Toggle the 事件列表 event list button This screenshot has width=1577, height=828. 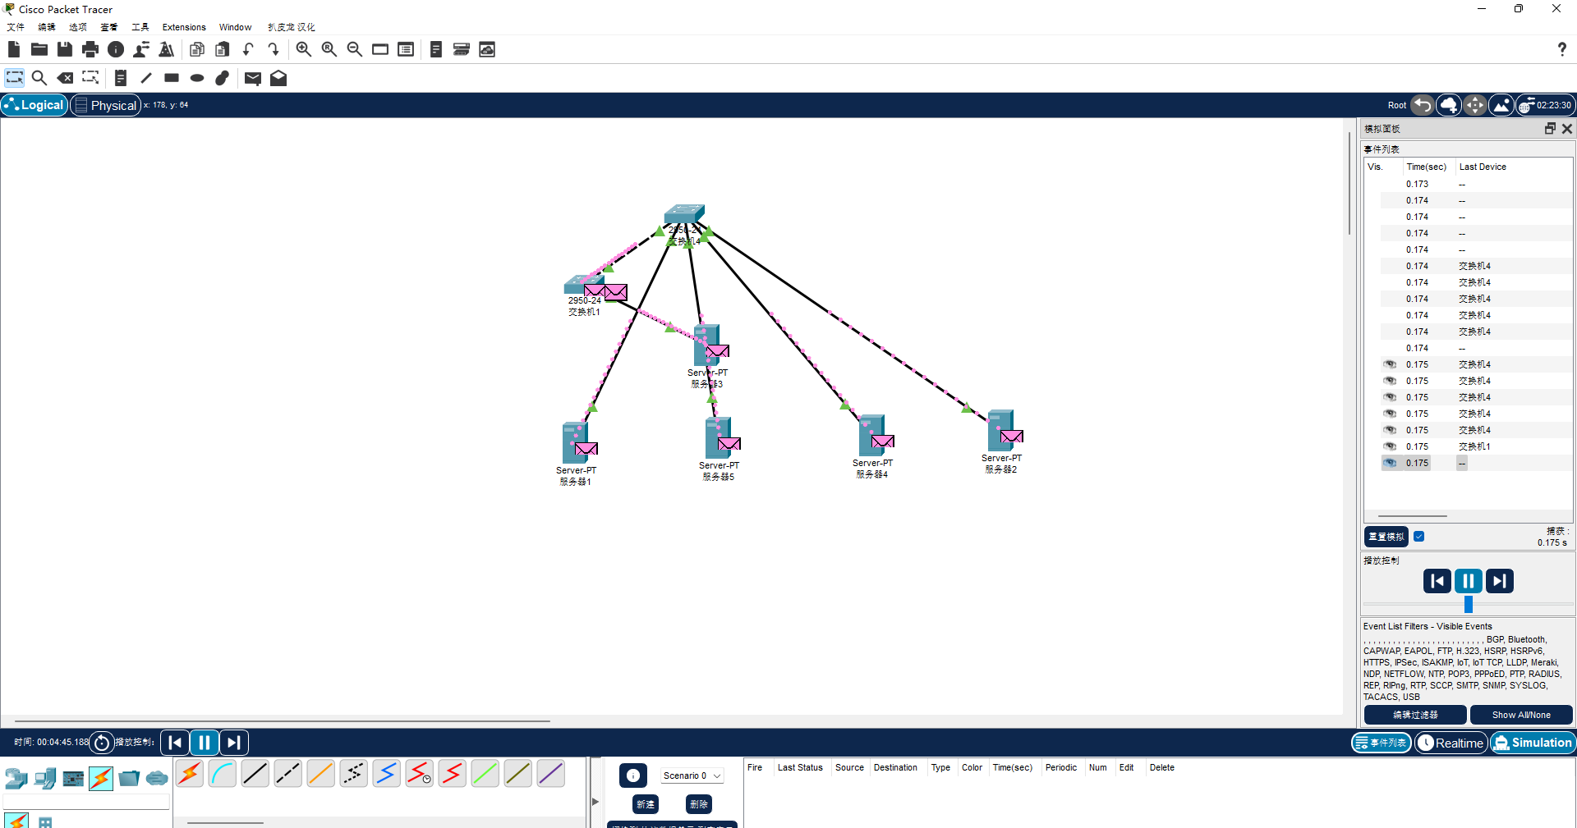[x=1382, y=743]
